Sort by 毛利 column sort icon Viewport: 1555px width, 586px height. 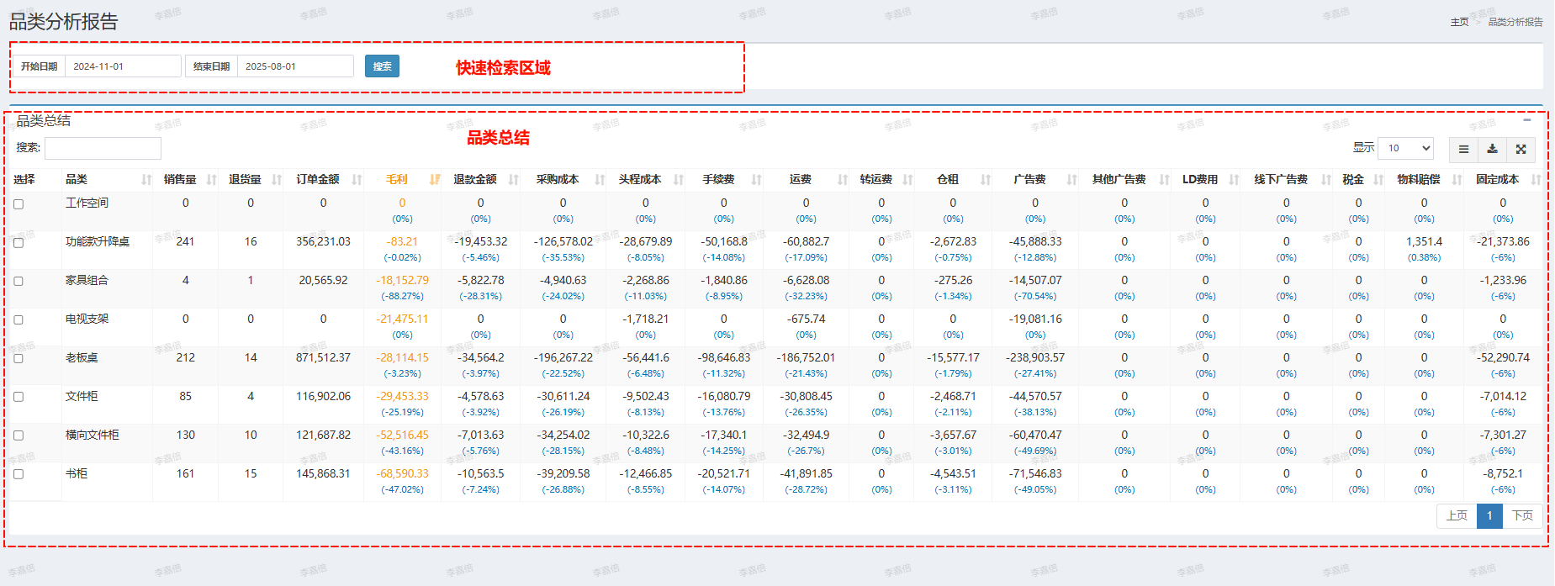pos(435,180)
